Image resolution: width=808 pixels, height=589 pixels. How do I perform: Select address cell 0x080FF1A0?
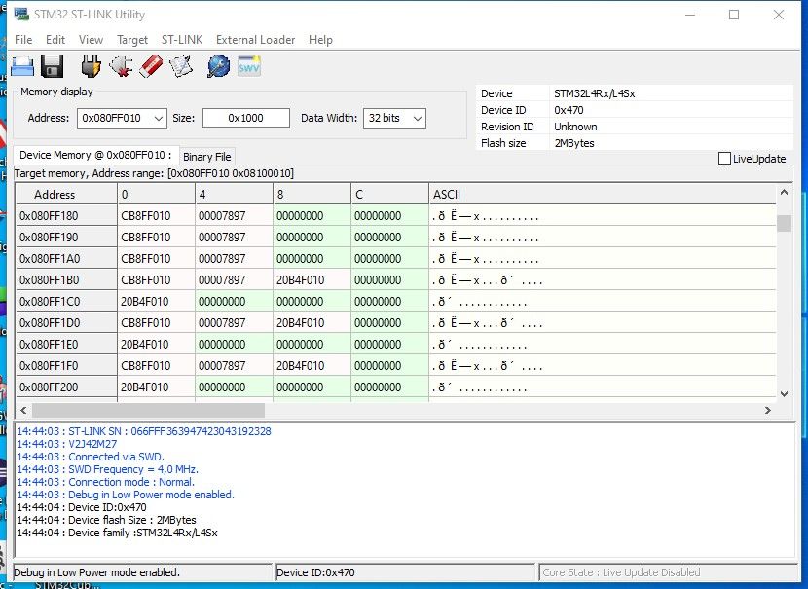(x=66, y=259)
